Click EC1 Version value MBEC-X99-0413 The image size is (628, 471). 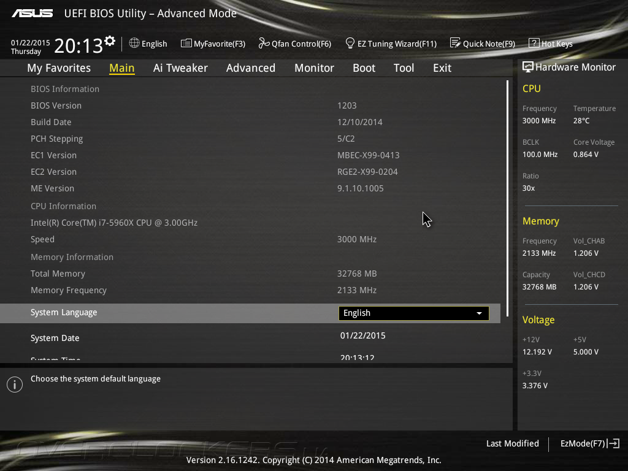point(369,155)
